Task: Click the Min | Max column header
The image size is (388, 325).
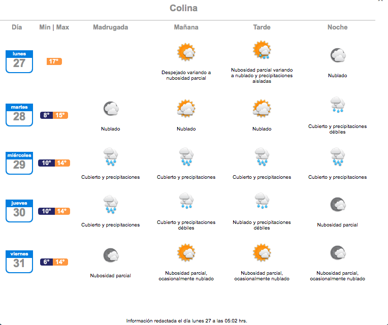Action: click(x=54, y=27)
